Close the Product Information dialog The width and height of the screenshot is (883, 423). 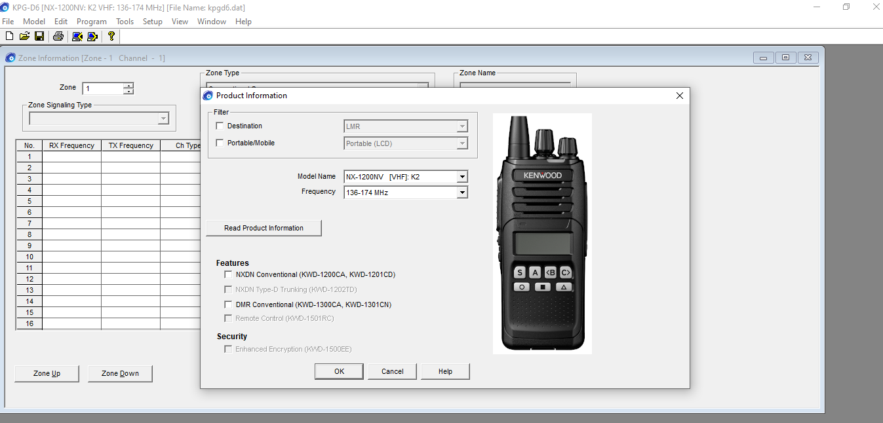click(680, 96)
